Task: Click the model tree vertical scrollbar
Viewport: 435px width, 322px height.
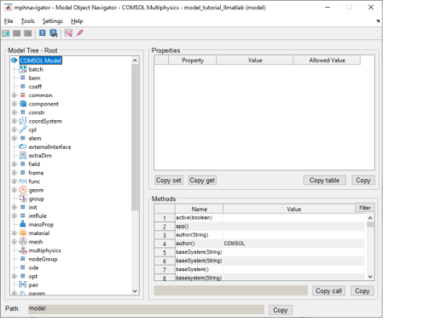Action: 135,137
